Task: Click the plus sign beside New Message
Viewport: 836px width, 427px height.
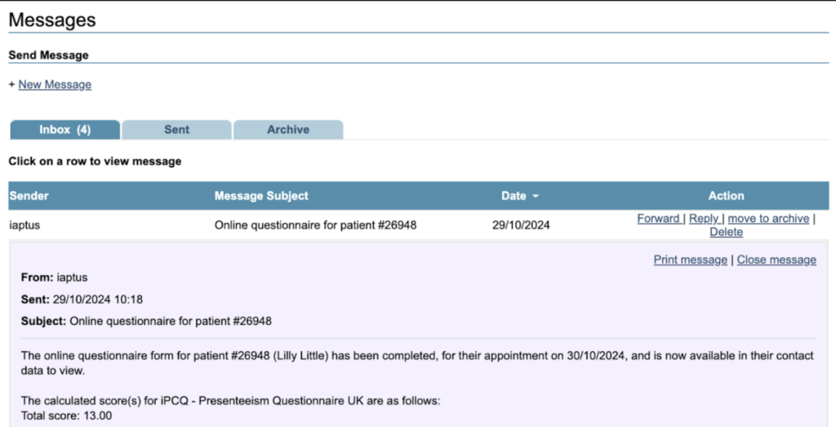Action: pyautogui.click(x=11, y=85)
